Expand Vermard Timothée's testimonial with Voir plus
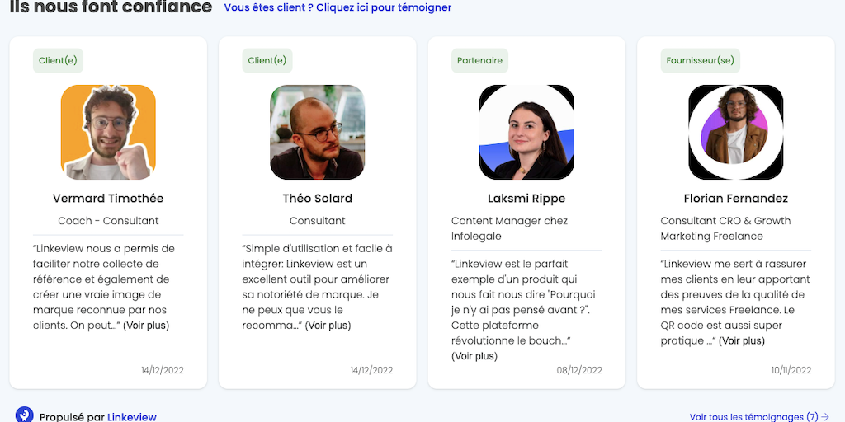The height and width of the screenshot is (422, 845). (146, 326)
